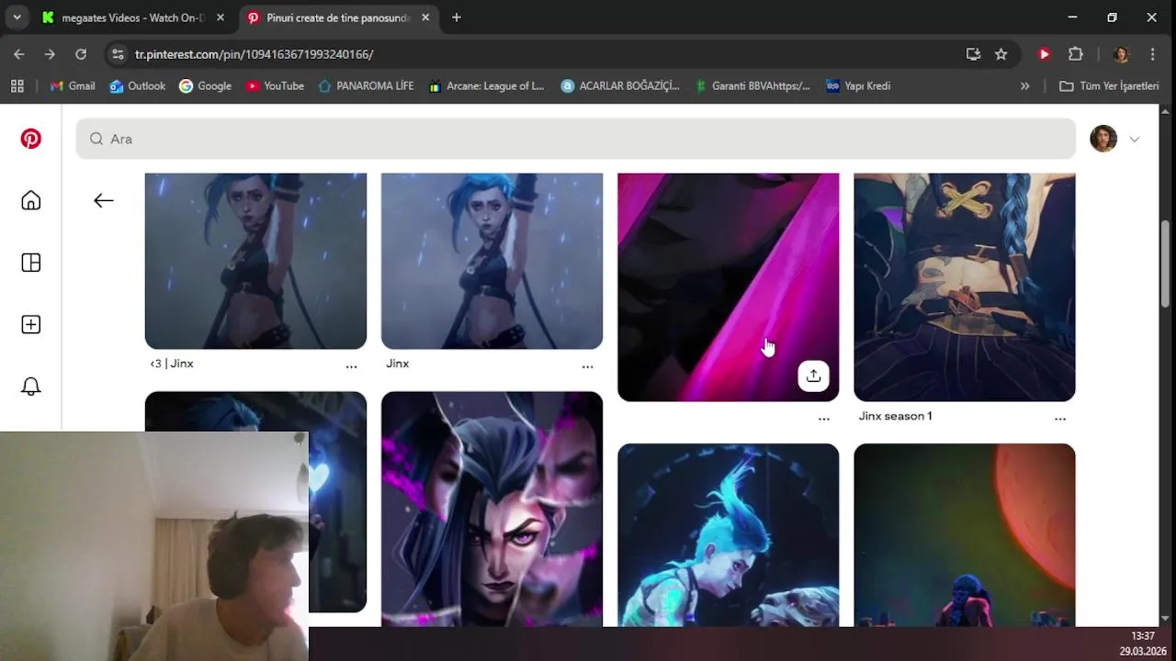
Task: Click the browser back button
Action: tap(19, 54)
